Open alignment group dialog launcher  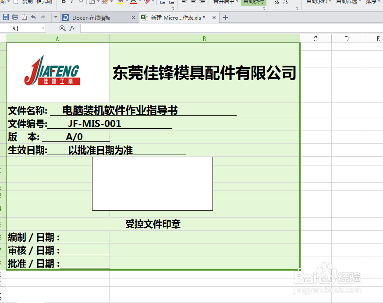tap(264, 9)
